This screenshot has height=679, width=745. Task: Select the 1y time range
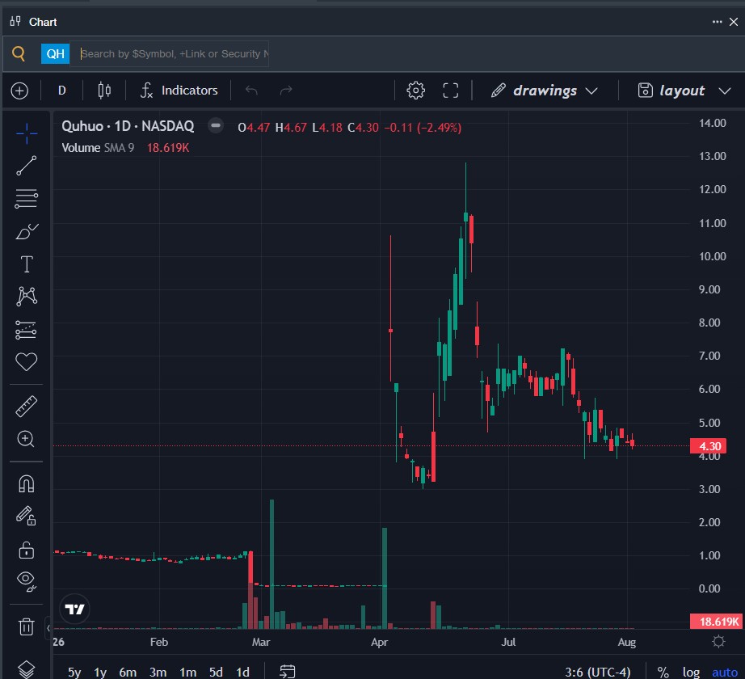(100, 672)
